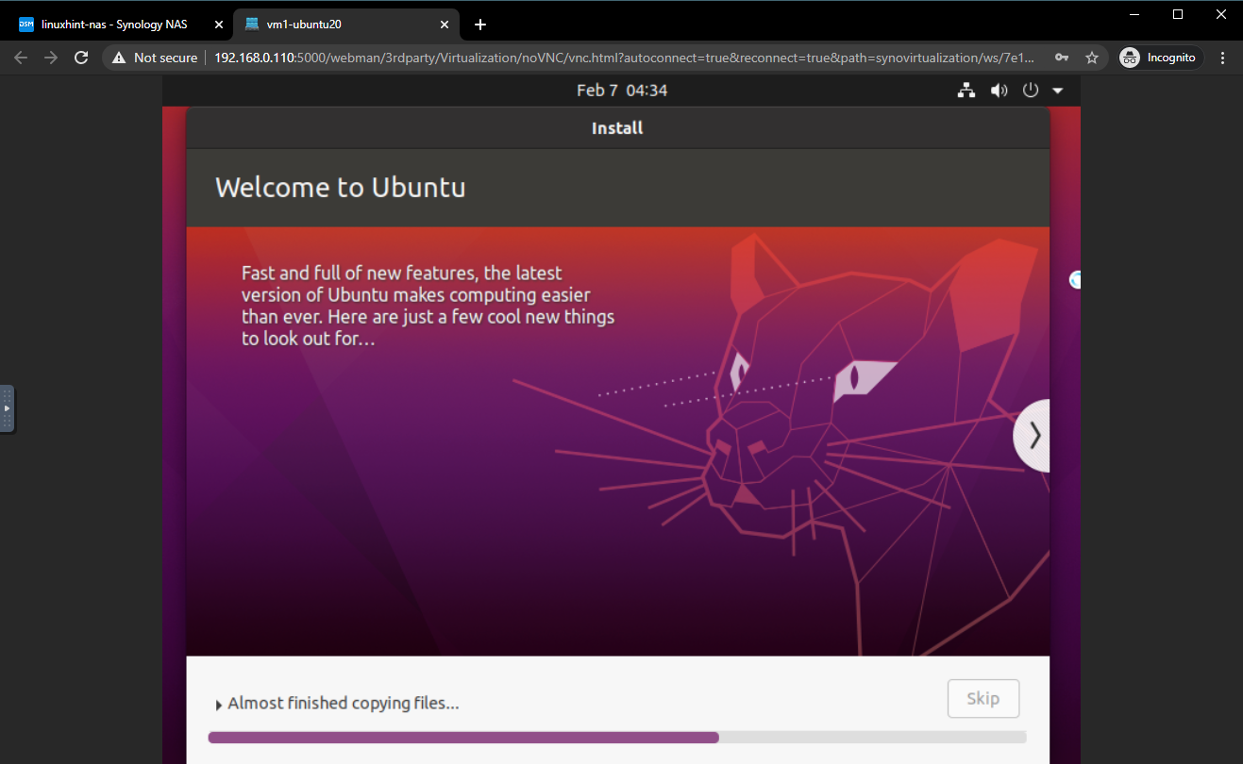Screen dimensions: 1243x764
Task: Reload the noVNC browser page
Action: (82, 58)
